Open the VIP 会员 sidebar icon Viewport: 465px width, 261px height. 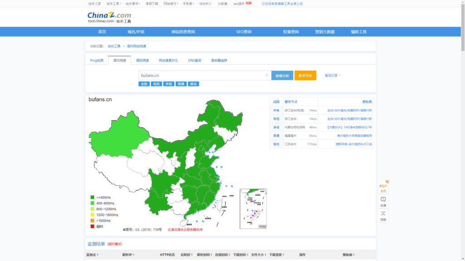[383, 187]
